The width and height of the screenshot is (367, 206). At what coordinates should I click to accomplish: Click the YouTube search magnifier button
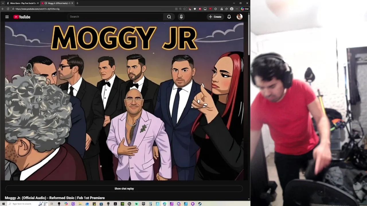coord(169,17)
